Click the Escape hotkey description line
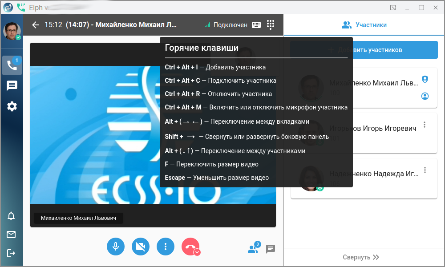 (217, 178)
